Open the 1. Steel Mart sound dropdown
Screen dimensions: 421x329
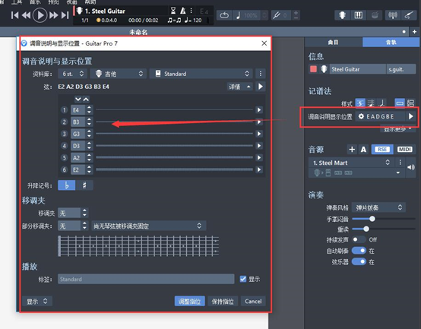pos(351,163)
